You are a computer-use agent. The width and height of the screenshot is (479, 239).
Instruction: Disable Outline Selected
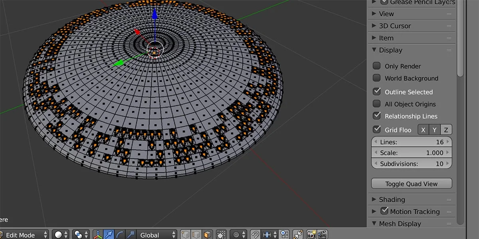tap(376, 92)
